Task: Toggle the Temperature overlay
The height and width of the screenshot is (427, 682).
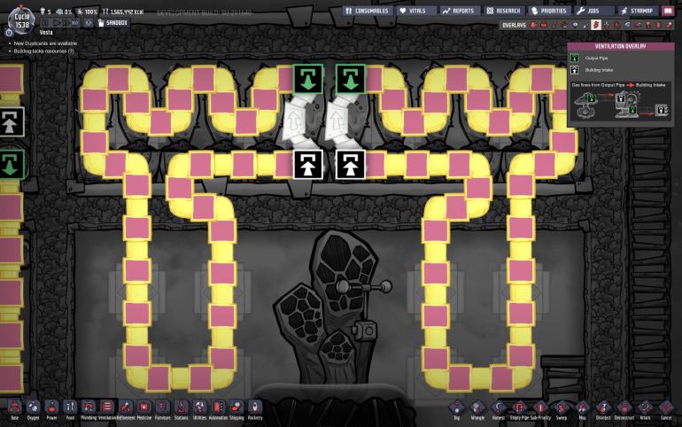Action: (554, 25)
